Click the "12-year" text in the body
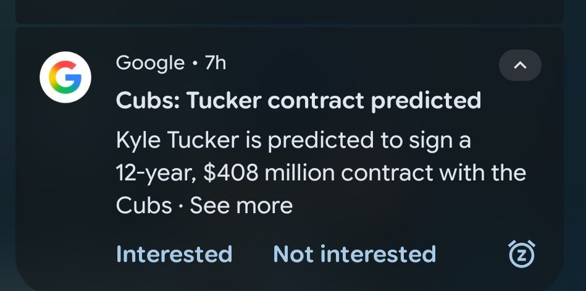This screenshot has width=586, height=291. tap(157, 173)
